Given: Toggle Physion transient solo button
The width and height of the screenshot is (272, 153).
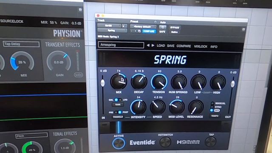Looking at the screenshot, I should pos(78,75).
